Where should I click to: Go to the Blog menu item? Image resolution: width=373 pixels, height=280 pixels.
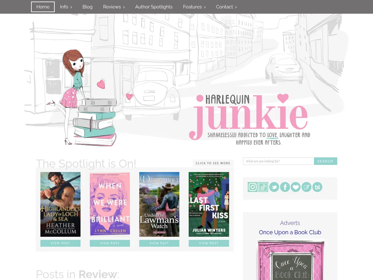[x=87, y=7]
